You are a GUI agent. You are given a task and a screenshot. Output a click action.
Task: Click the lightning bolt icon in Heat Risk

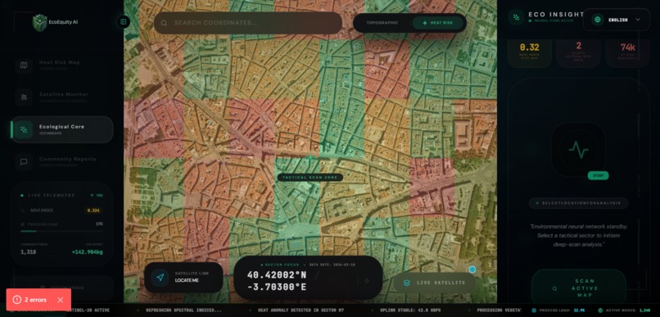(x=425, y=23)
